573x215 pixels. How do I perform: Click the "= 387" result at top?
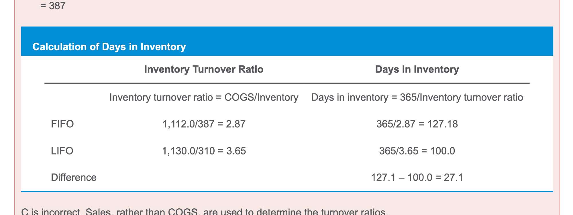(53, 6)
